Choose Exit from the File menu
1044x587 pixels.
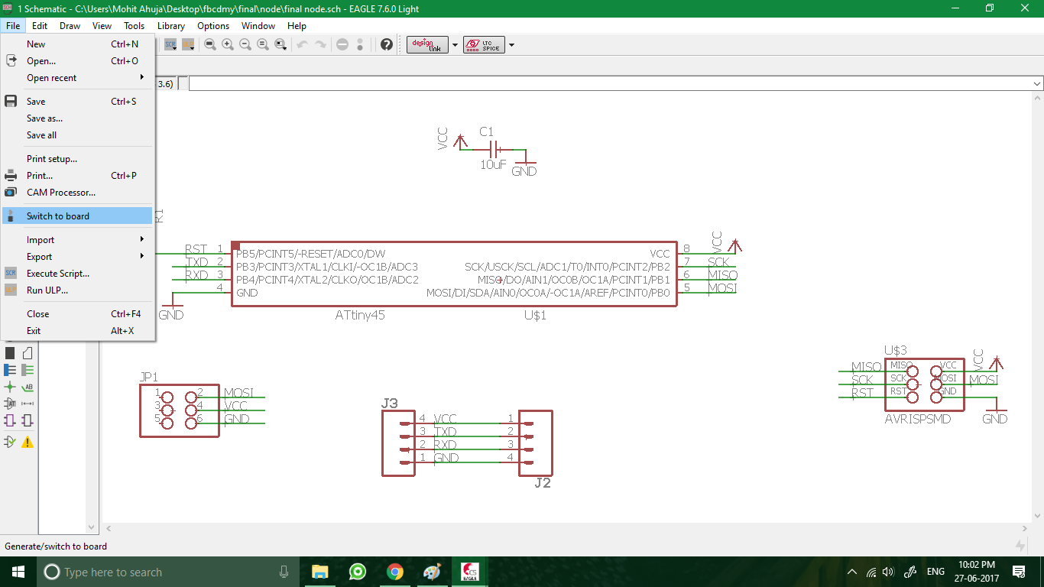click(x=78, y=331)
